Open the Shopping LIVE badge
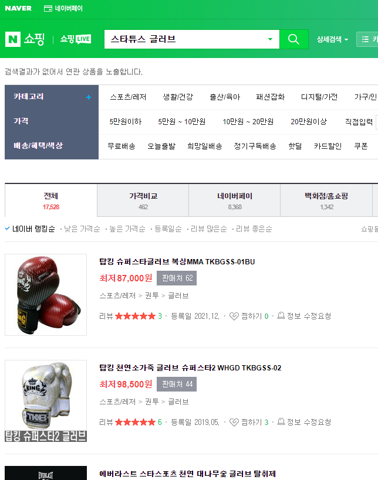This screenshot has width=378, height=480. click(x=75, y=39)
